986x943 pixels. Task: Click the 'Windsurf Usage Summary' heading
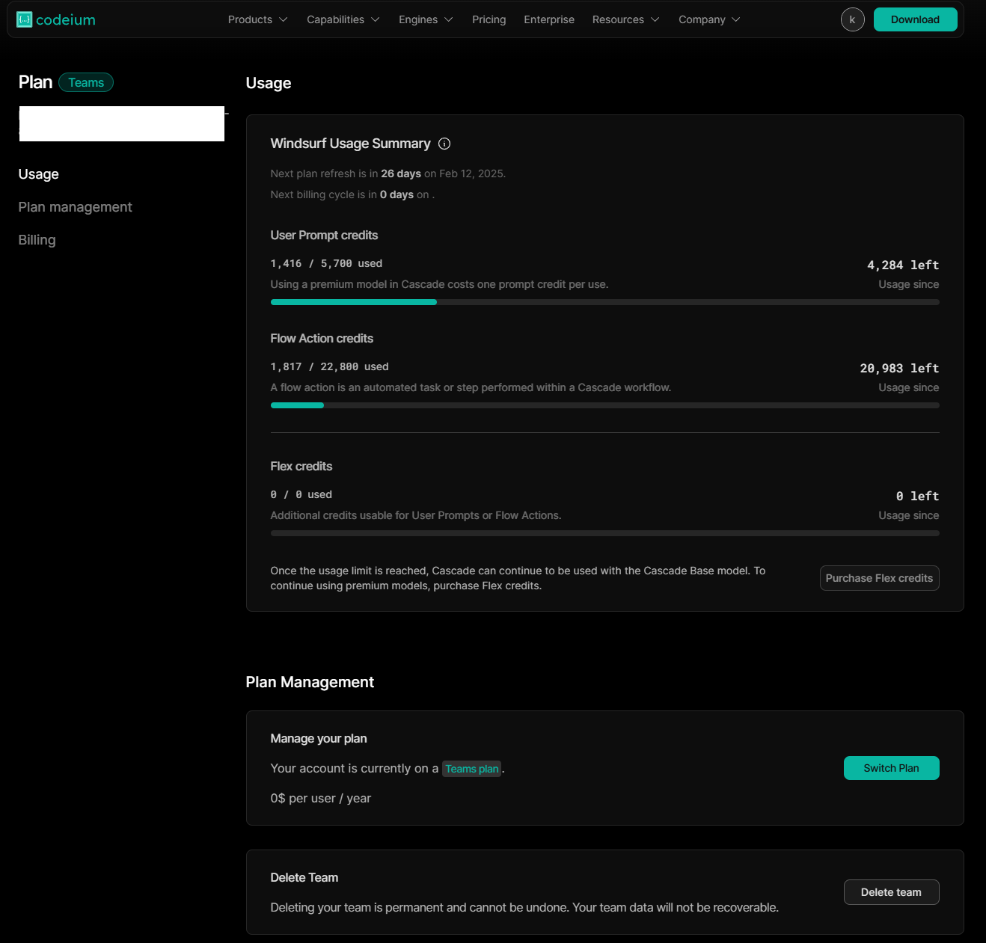(x=350, y=144)
